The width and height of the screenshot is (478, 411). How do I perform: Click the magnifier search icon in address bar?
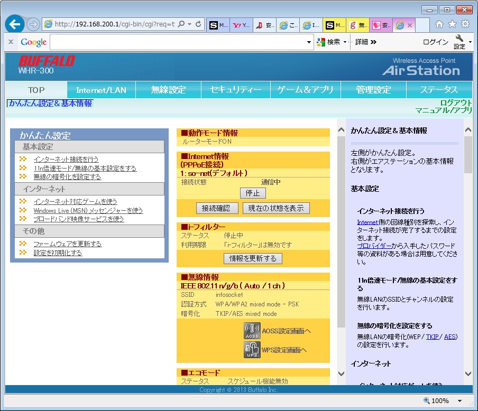pyautogui.click(x=181, y=24)
